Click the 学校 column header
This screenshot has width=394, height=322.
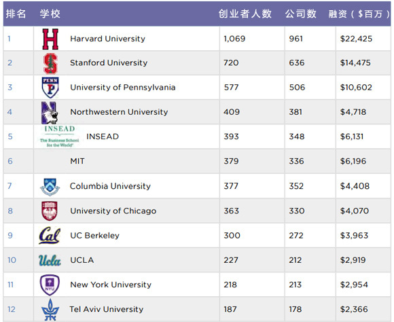click(x=50, y=14)
